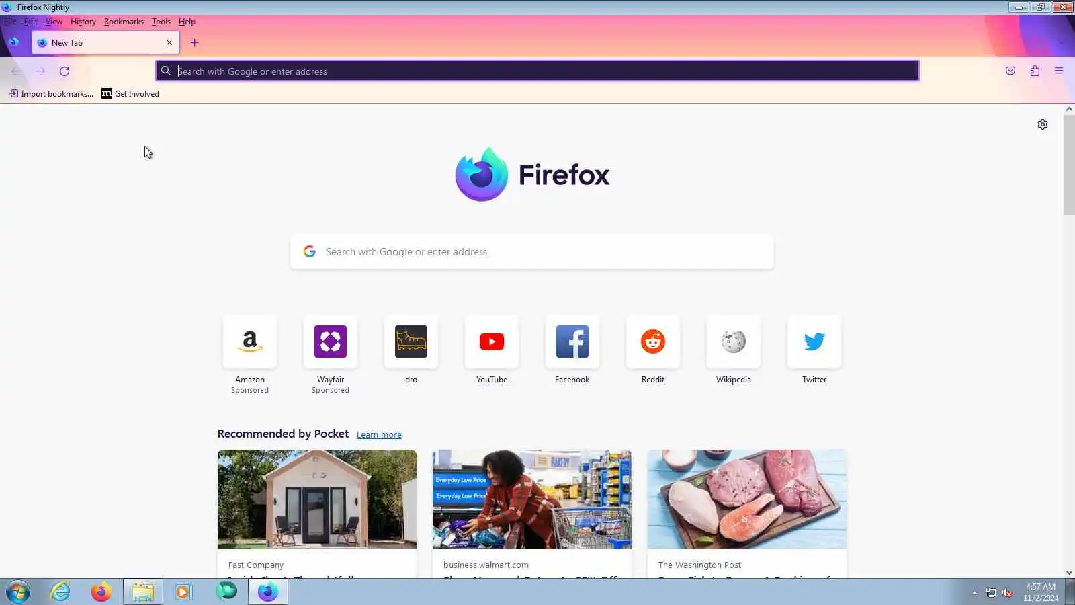Close the New Tab tab
This screenshot has height=605, width=1075.
(169, 42)
